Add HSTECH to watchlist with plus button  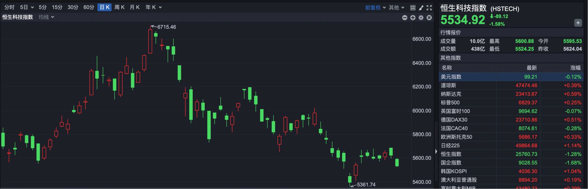click(578, 23)
